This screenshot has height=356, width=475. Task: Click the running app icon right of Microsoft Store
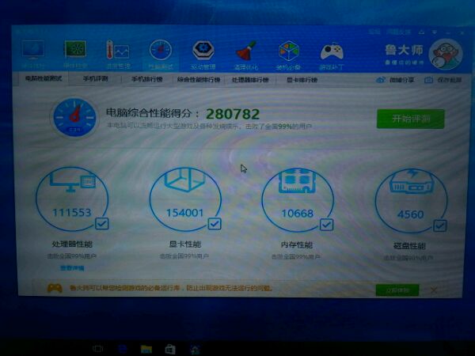pyautogui.click(x=195, y=350)
